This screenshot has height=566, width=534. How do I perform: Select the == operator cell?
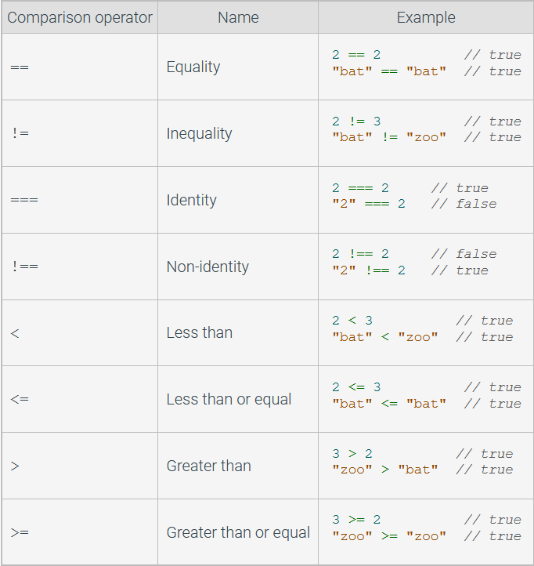click(80, 67)
